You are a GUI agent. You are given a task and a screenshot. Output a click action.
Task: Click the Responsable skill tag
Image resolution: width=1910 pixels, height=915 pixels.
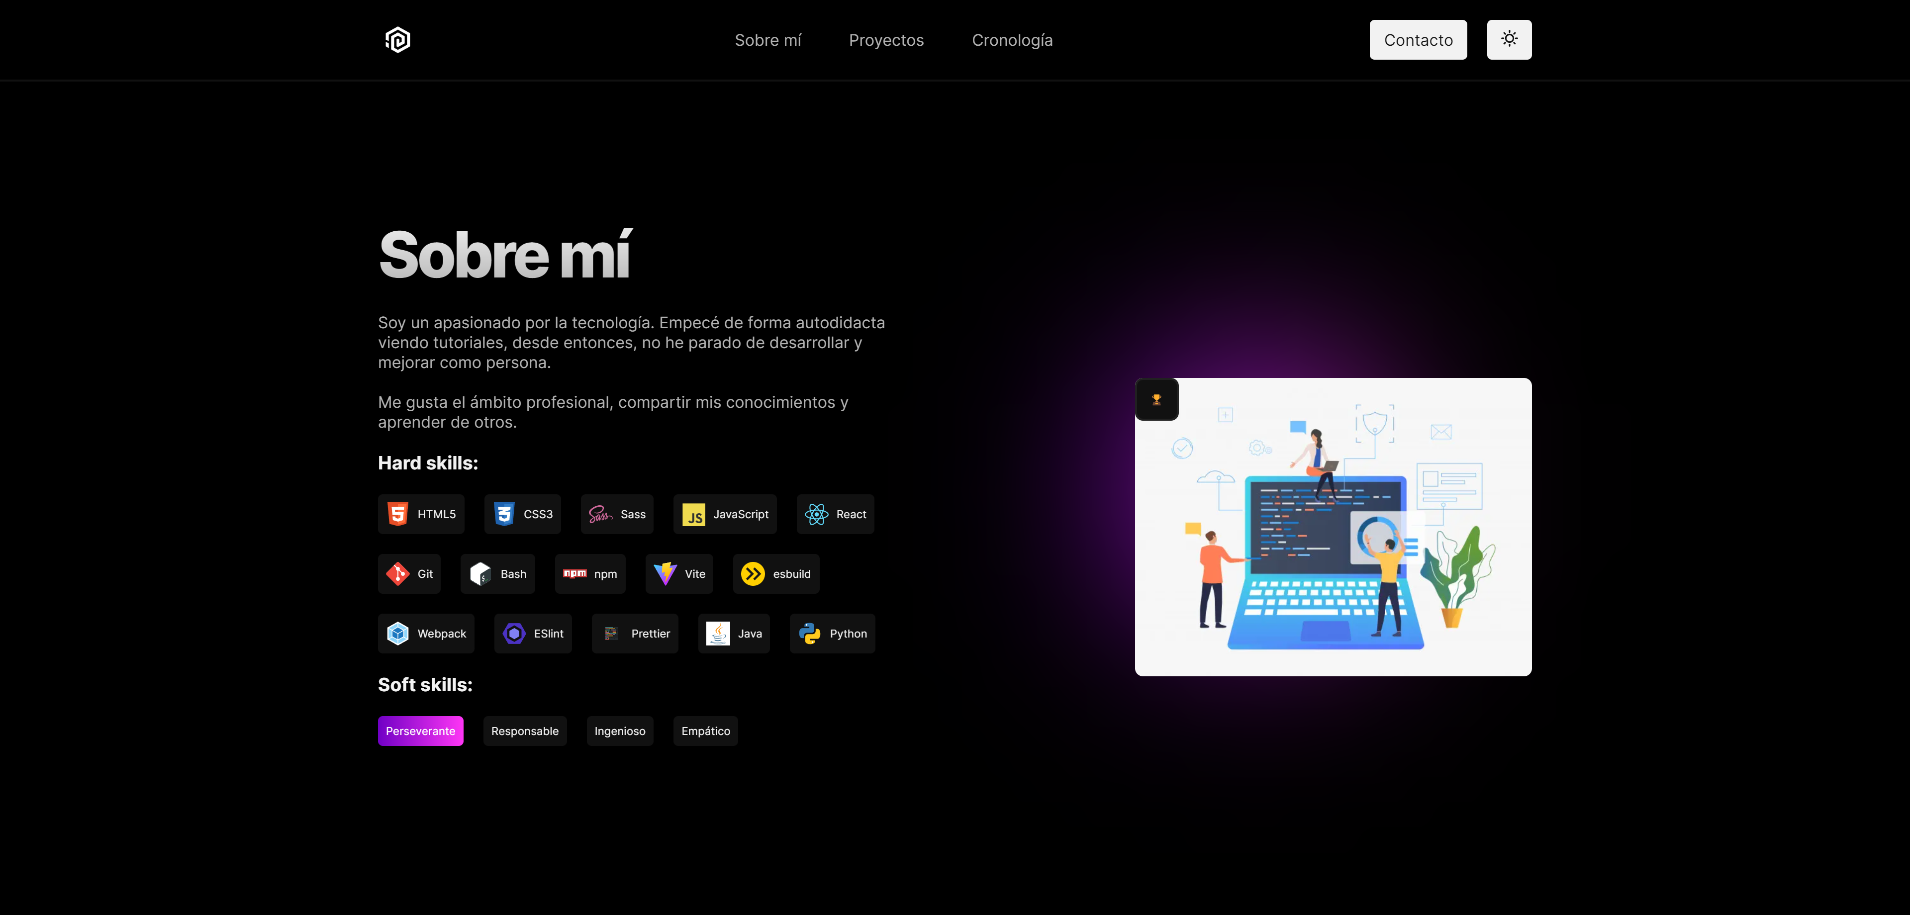tap(525, 731)
